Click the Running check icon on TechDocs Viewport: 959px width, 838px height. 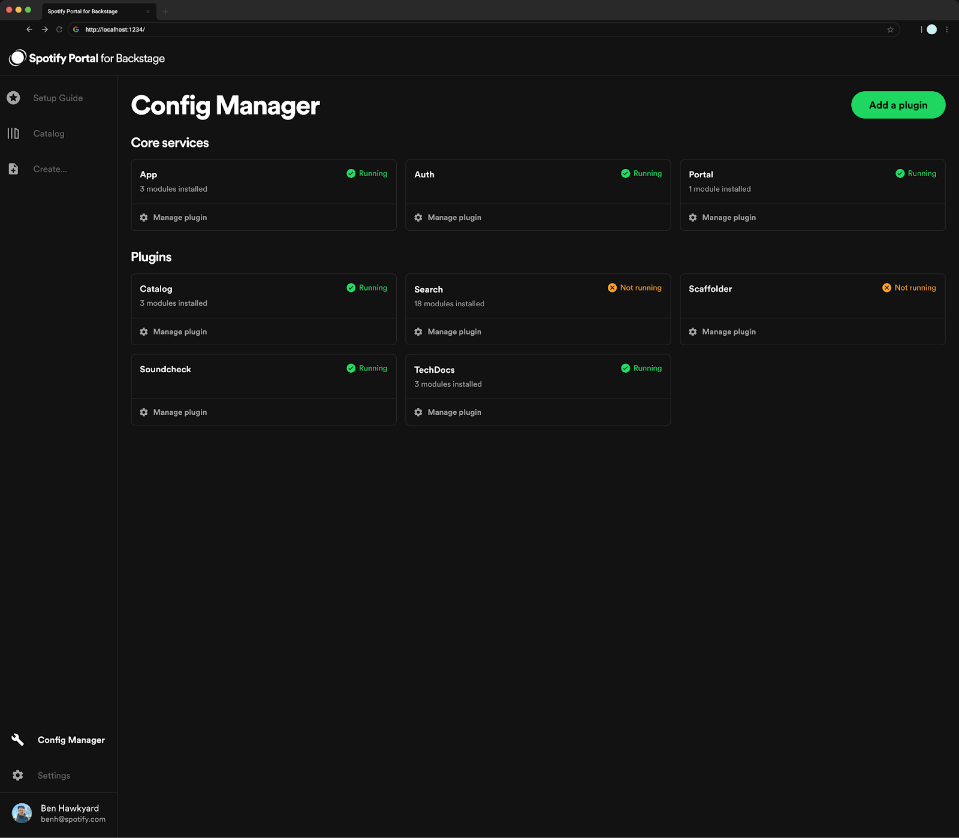pos(626,368)
